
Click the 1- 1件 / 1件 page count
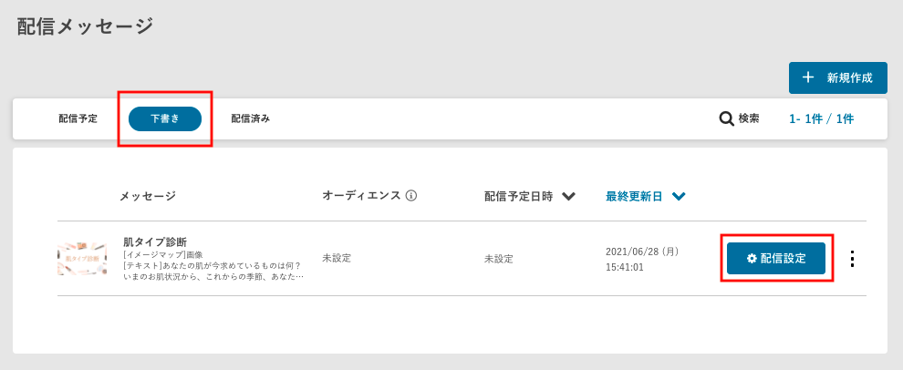coord(821,118)
